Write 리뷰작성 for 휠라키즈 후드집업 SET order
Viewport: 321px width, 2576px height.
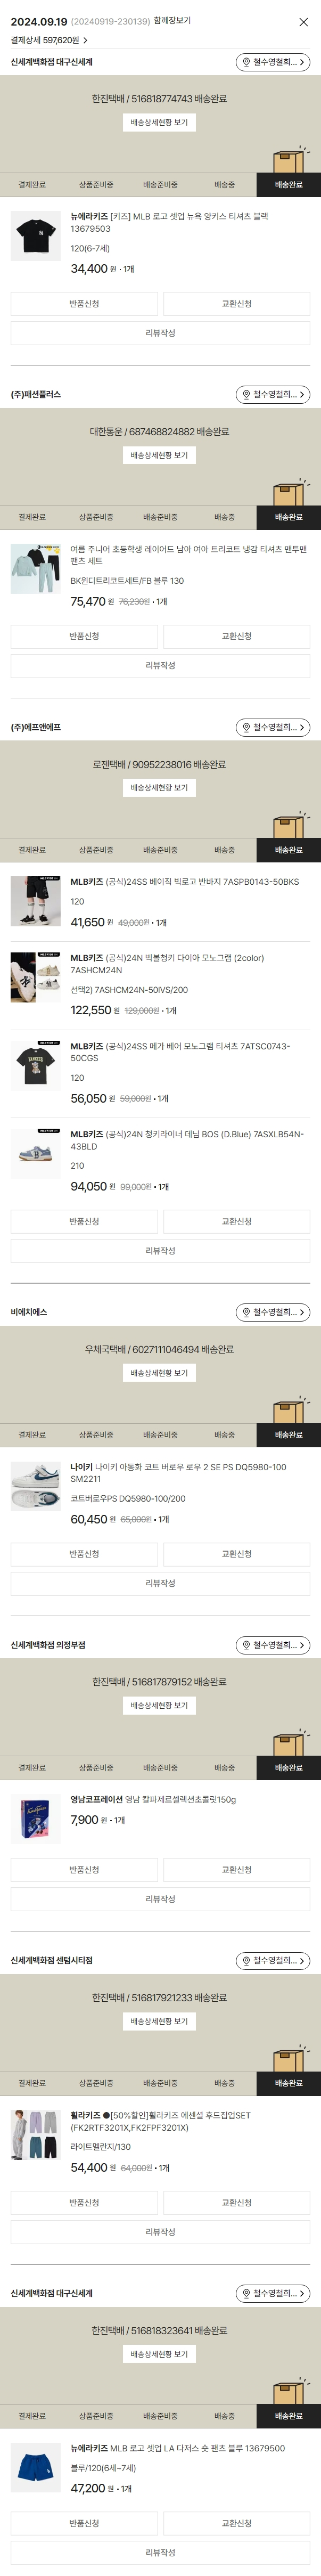coord(160,2232)
